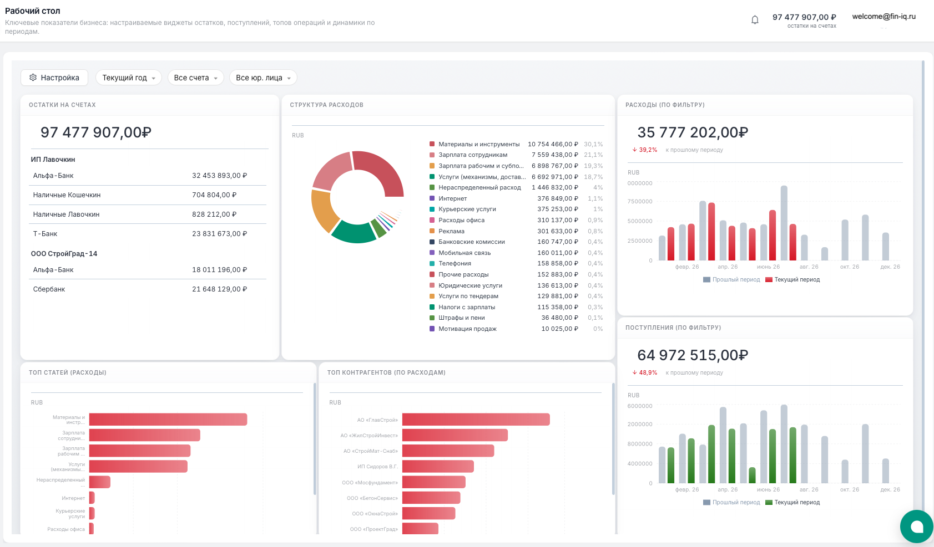Toggle Текущий период legend in expenses chart
934x547 pixels.
tap(792, 280)
